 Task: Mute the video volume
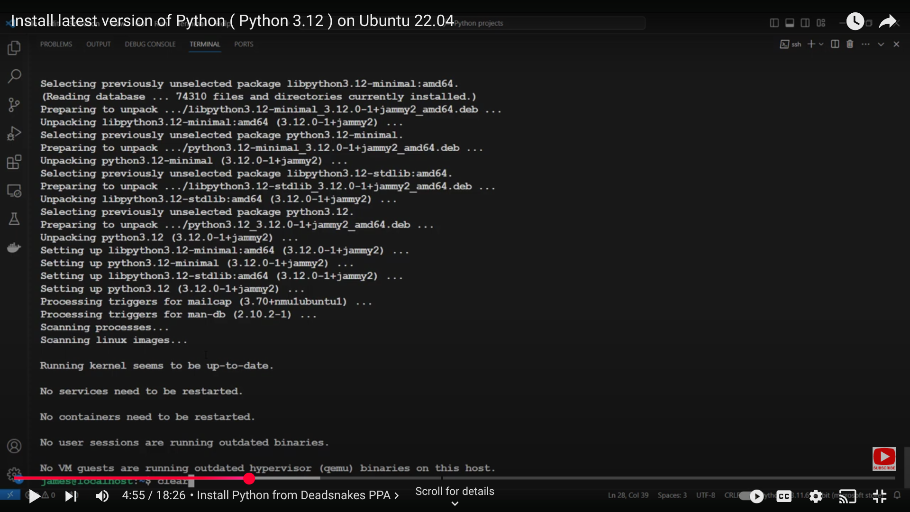tap(102, 496)
